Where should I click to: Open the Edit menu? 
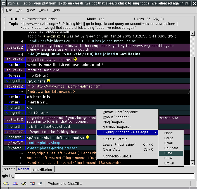point(19,10)
